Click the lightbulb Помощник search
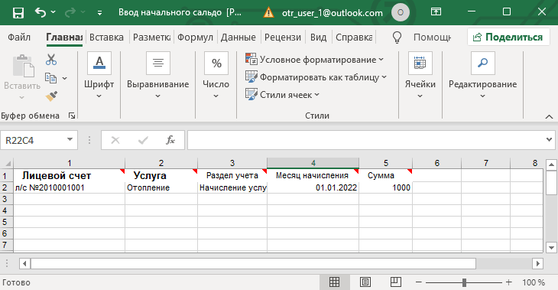Viewport: 558px width, 290px height. click(397, 37)
